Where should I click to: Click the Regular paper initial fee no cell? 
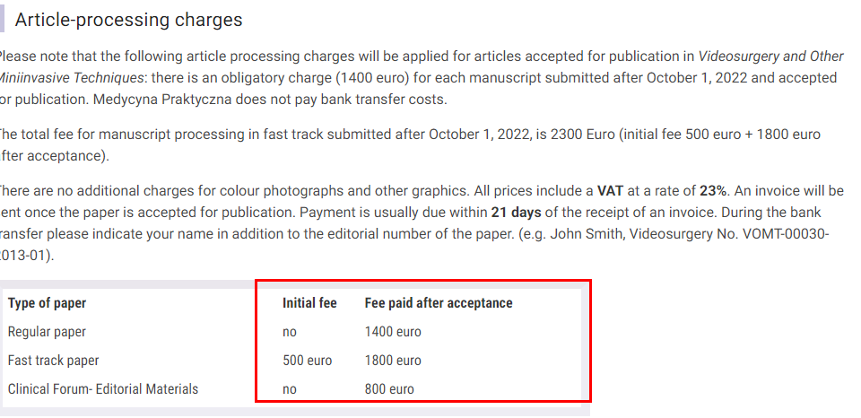coord(290,332)
